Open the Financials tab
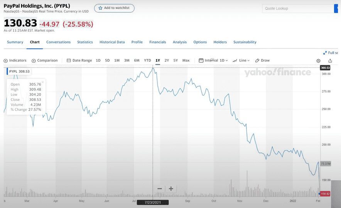This screenshot has width=341, height=208. click(x=157, y=42)
